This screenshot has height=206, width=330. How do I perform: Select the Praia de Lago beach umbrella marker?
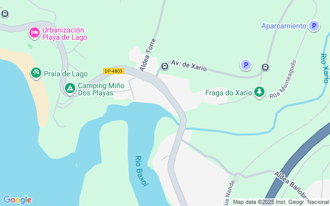click(36, 73)
